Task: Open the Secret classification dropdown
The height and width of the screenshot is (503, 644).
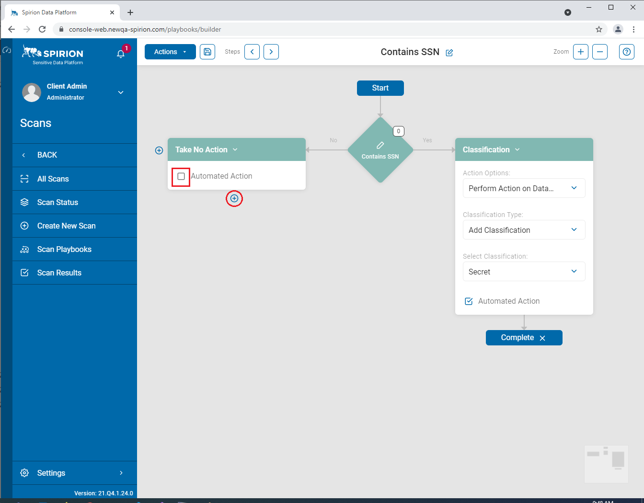Action: tap(524, 272)
